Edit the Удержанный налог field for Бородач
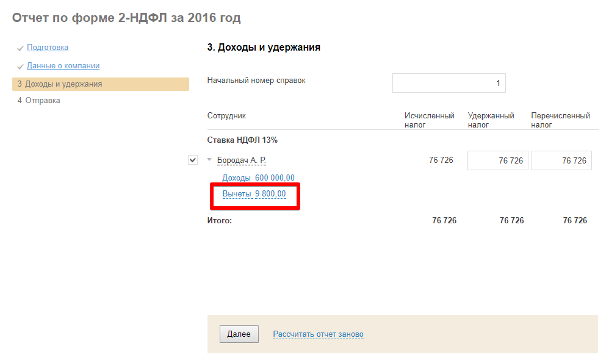609x363 pixels. click(x=497, y=160)
